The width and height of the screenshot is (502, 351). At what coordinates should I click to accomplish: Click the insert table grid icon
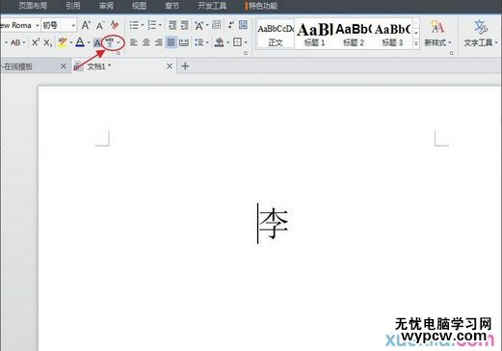pos(217,25)
